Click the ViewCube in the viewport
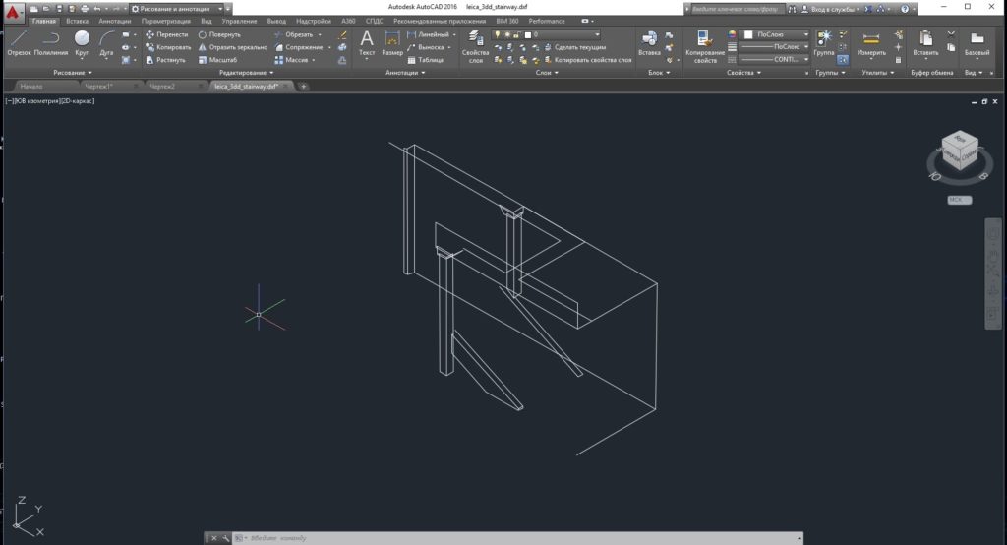The height and width of the screenshot is (545, 1007). pos(960,152)
